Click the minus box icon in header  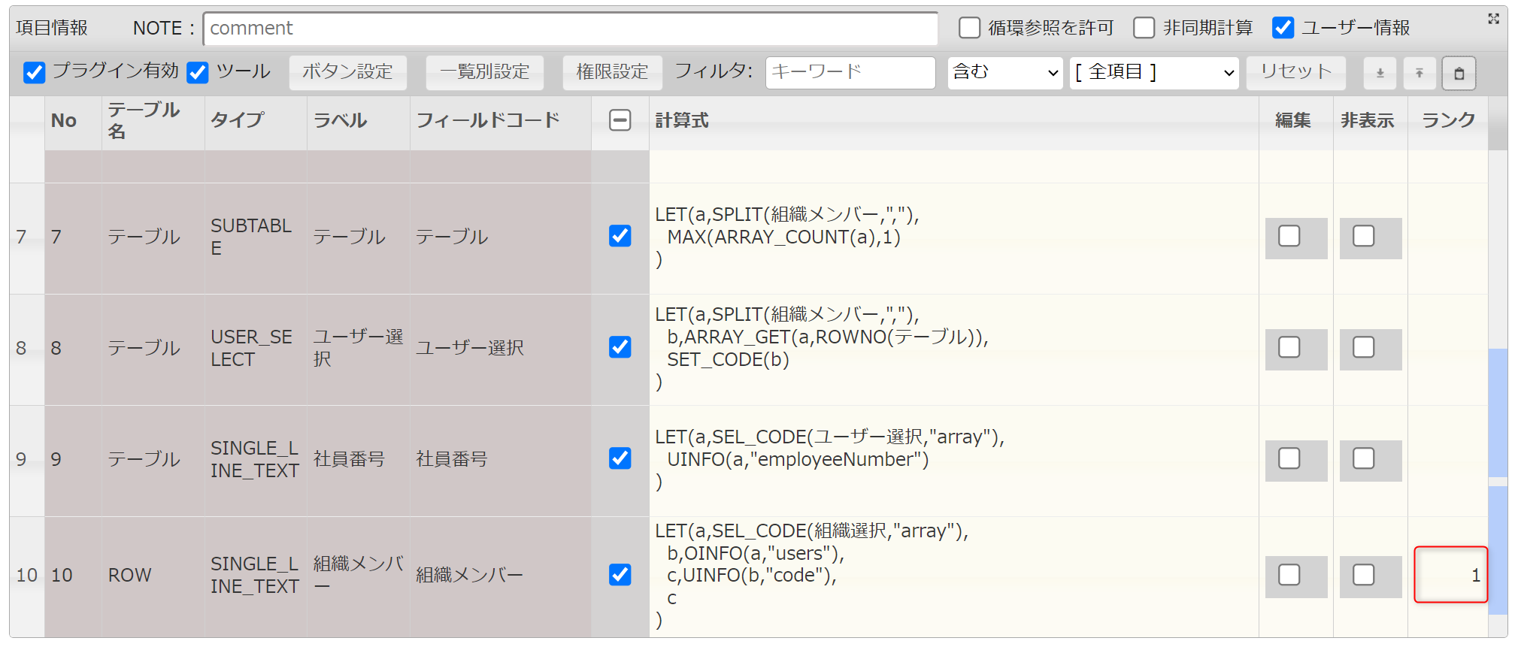[x=620, y=120]
